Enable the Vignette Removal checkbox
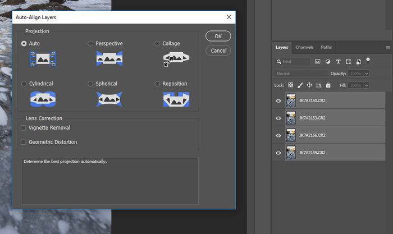The width and height of the screenshot is (393, 234). 24,128
